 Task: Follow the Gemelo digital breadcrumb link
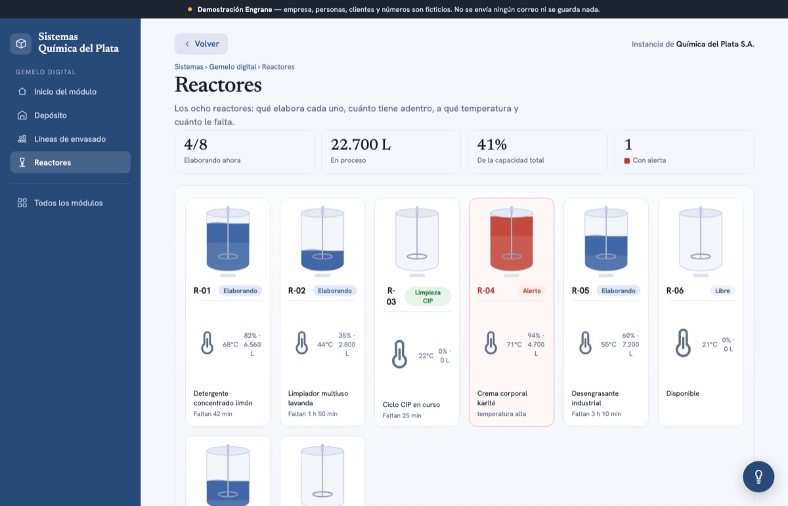(x=233, y=67)
